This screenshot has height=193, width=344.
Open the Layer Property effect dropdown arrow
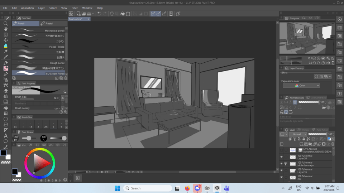click(x=330, y=76)
